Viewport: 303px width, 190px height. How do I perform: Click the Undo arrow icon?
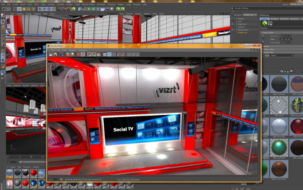(x=4, y=9)
